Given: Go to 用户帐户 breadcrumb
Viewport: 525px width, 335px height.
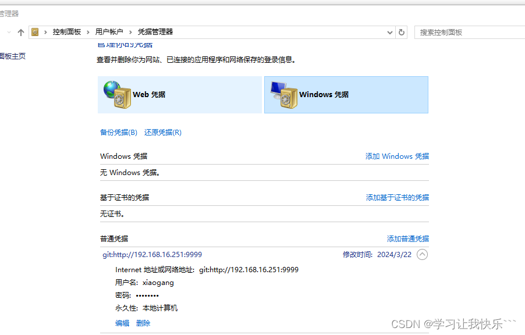Looking at the screenshot, I should 109,32.
